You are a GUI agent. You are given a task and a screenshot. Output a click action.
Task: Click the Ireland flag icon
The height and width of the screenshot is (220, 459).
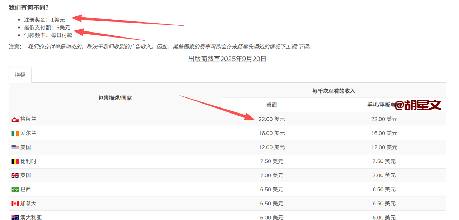click(x=15, y=133)
